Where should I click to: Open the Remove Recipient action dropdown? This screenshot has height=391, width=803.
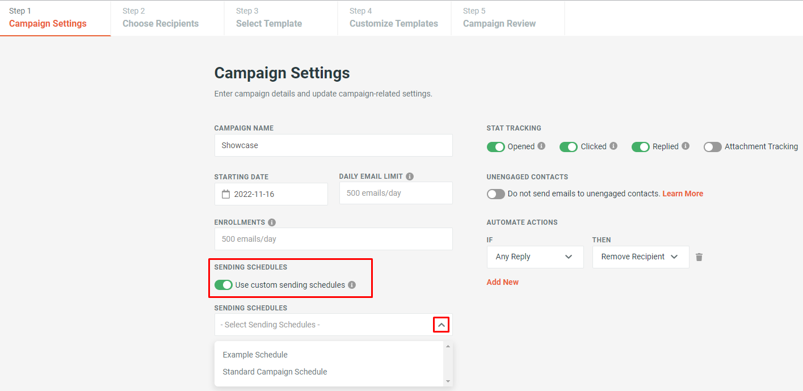(640, 257)
